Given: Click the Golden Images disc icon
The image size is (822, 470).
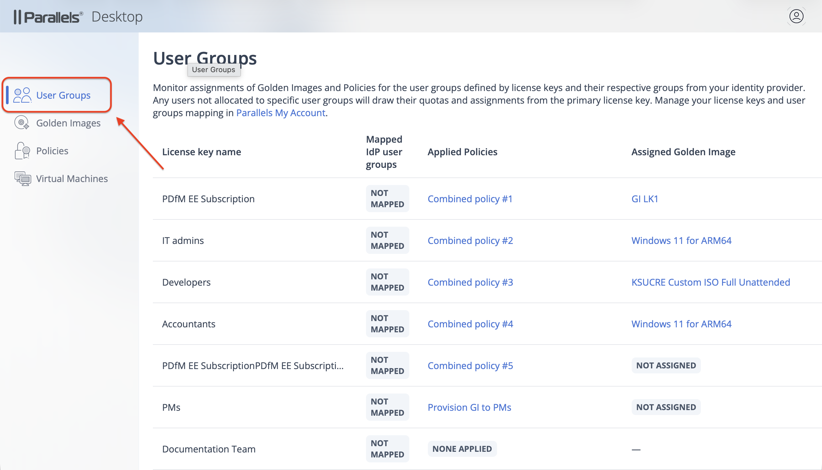Looking at the screenshot, I should (22, 123).
